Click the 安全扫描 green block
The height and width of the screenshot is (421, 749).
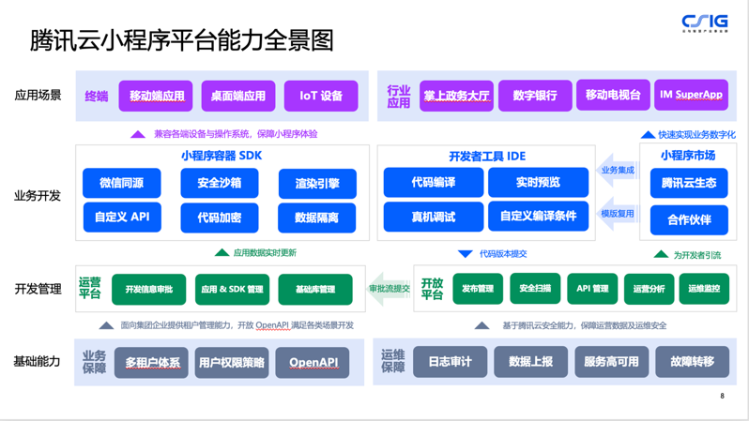(x=535, y=289)
